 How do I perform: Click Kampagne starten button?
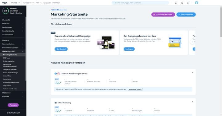(135, 89)
